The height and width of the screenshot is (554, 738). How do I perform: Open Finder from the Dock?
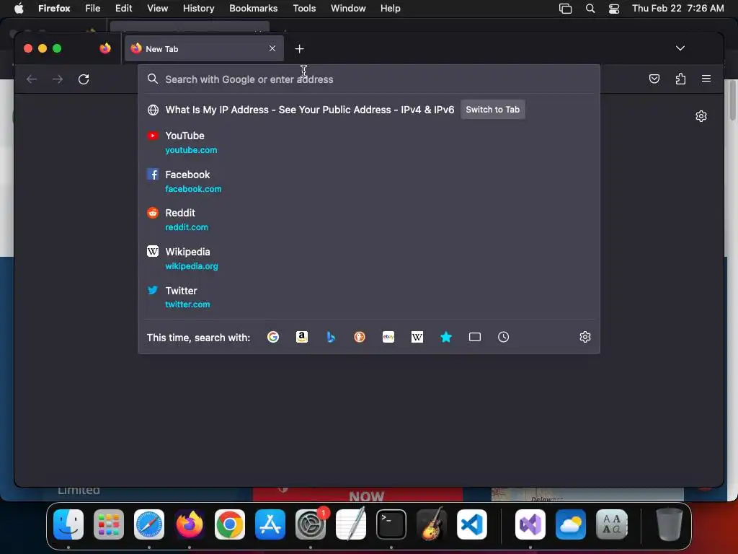click(68, 524)
